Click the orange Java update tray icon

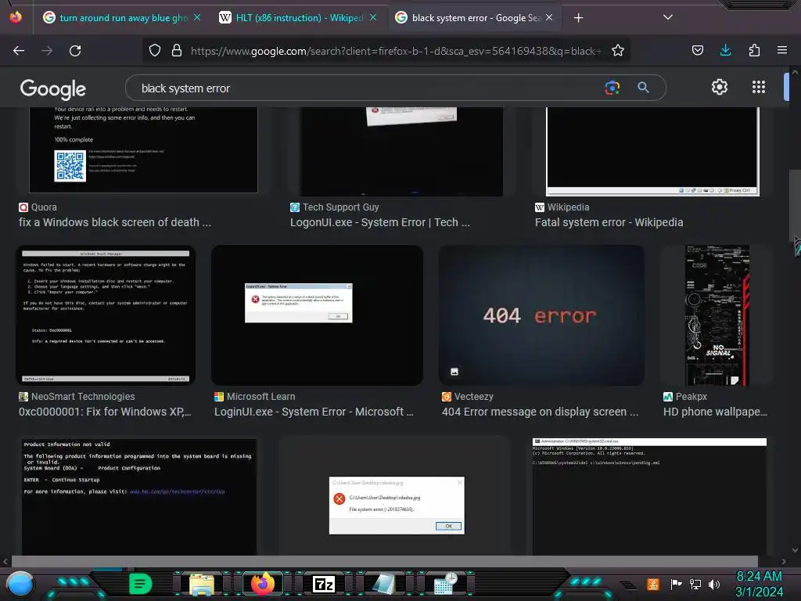point(653,584)
